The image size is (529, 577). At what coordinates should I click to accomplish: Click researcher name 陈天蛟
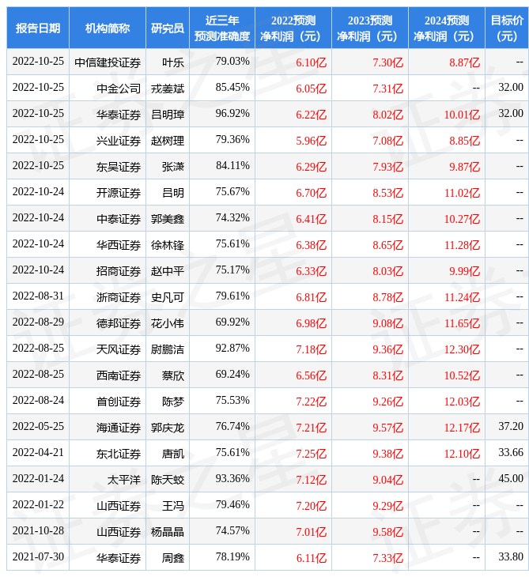point(168,481)
